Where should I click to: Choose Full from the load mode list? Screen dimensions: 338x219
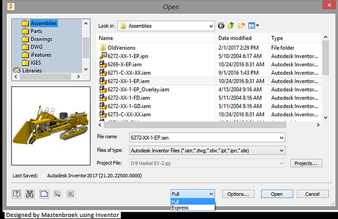pos(175,202)
